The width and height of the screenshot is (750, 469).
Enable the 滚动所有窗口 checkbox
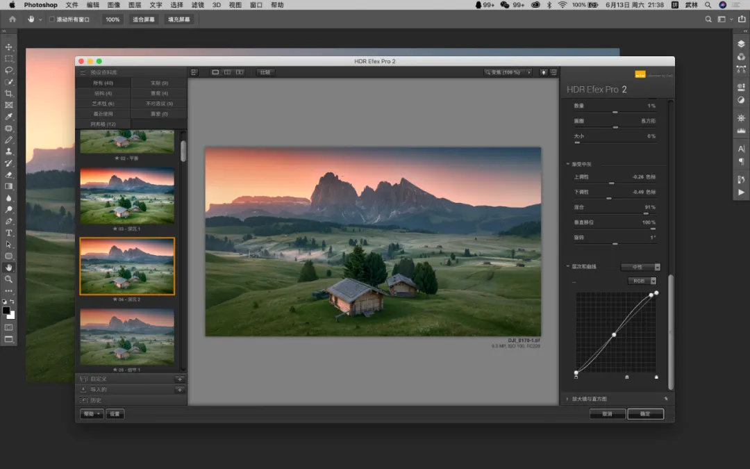pos(52,19)
